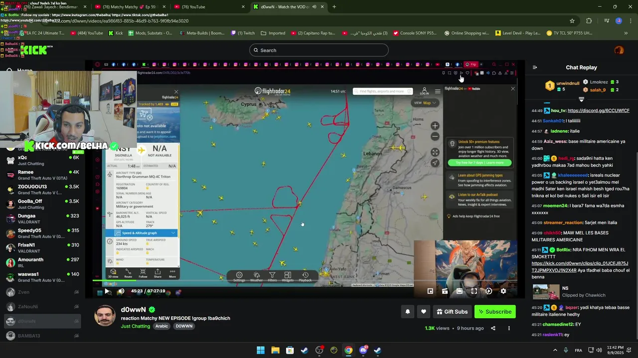Open the Online Shopping bookmark
The height and width of the screenshot is (358, 638).
(466, 33)
